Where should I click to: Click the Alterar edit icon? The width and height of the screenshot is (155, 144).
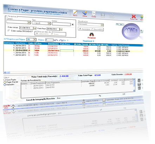point(84,13)
